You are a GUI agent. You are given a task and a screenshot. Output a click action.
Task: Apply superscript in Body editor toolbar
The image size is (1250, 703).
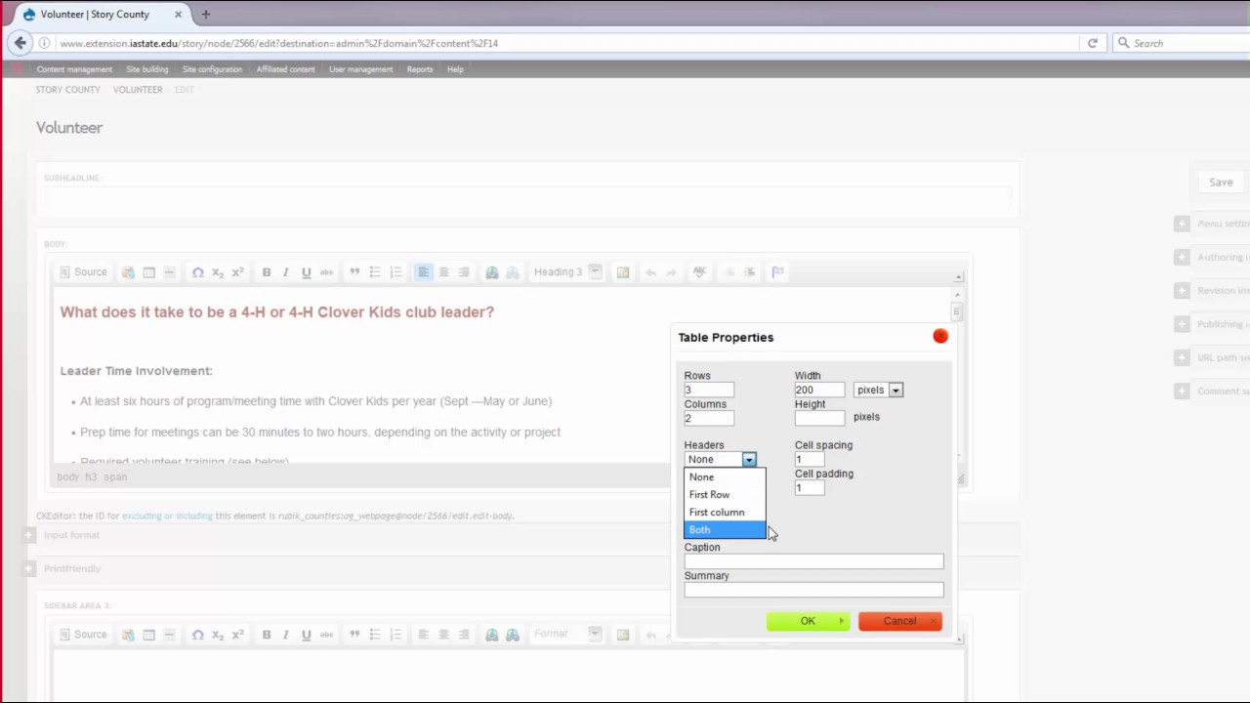click(x=237, y=272)
